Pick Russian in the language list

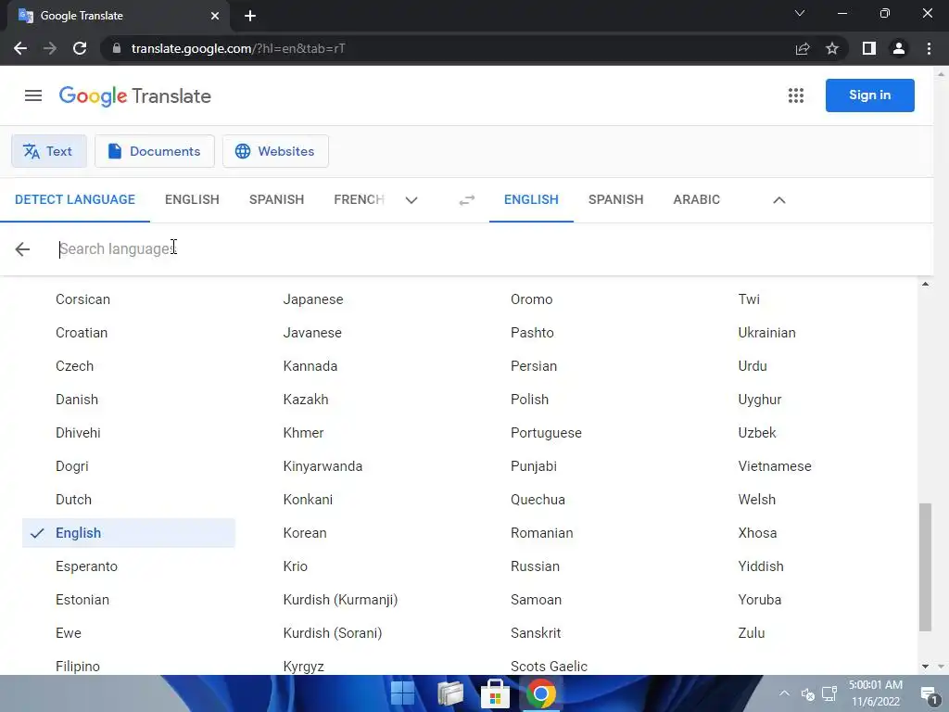[x=535, y=566]
